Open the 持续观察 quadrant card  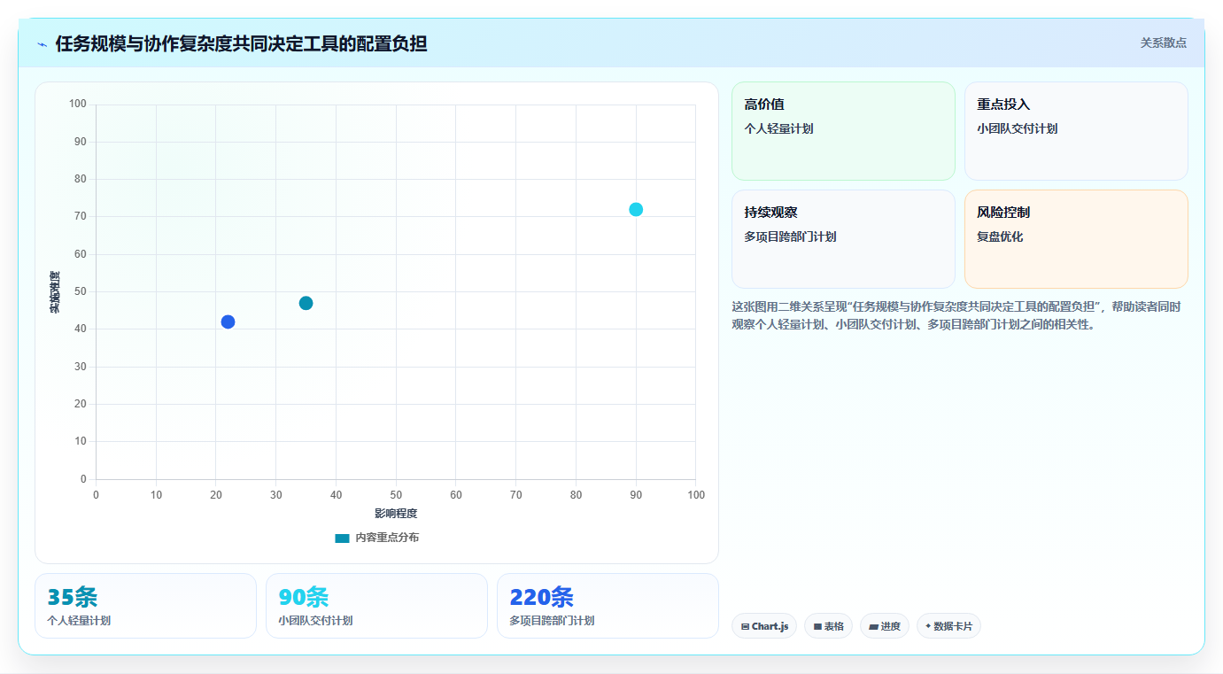843,239
